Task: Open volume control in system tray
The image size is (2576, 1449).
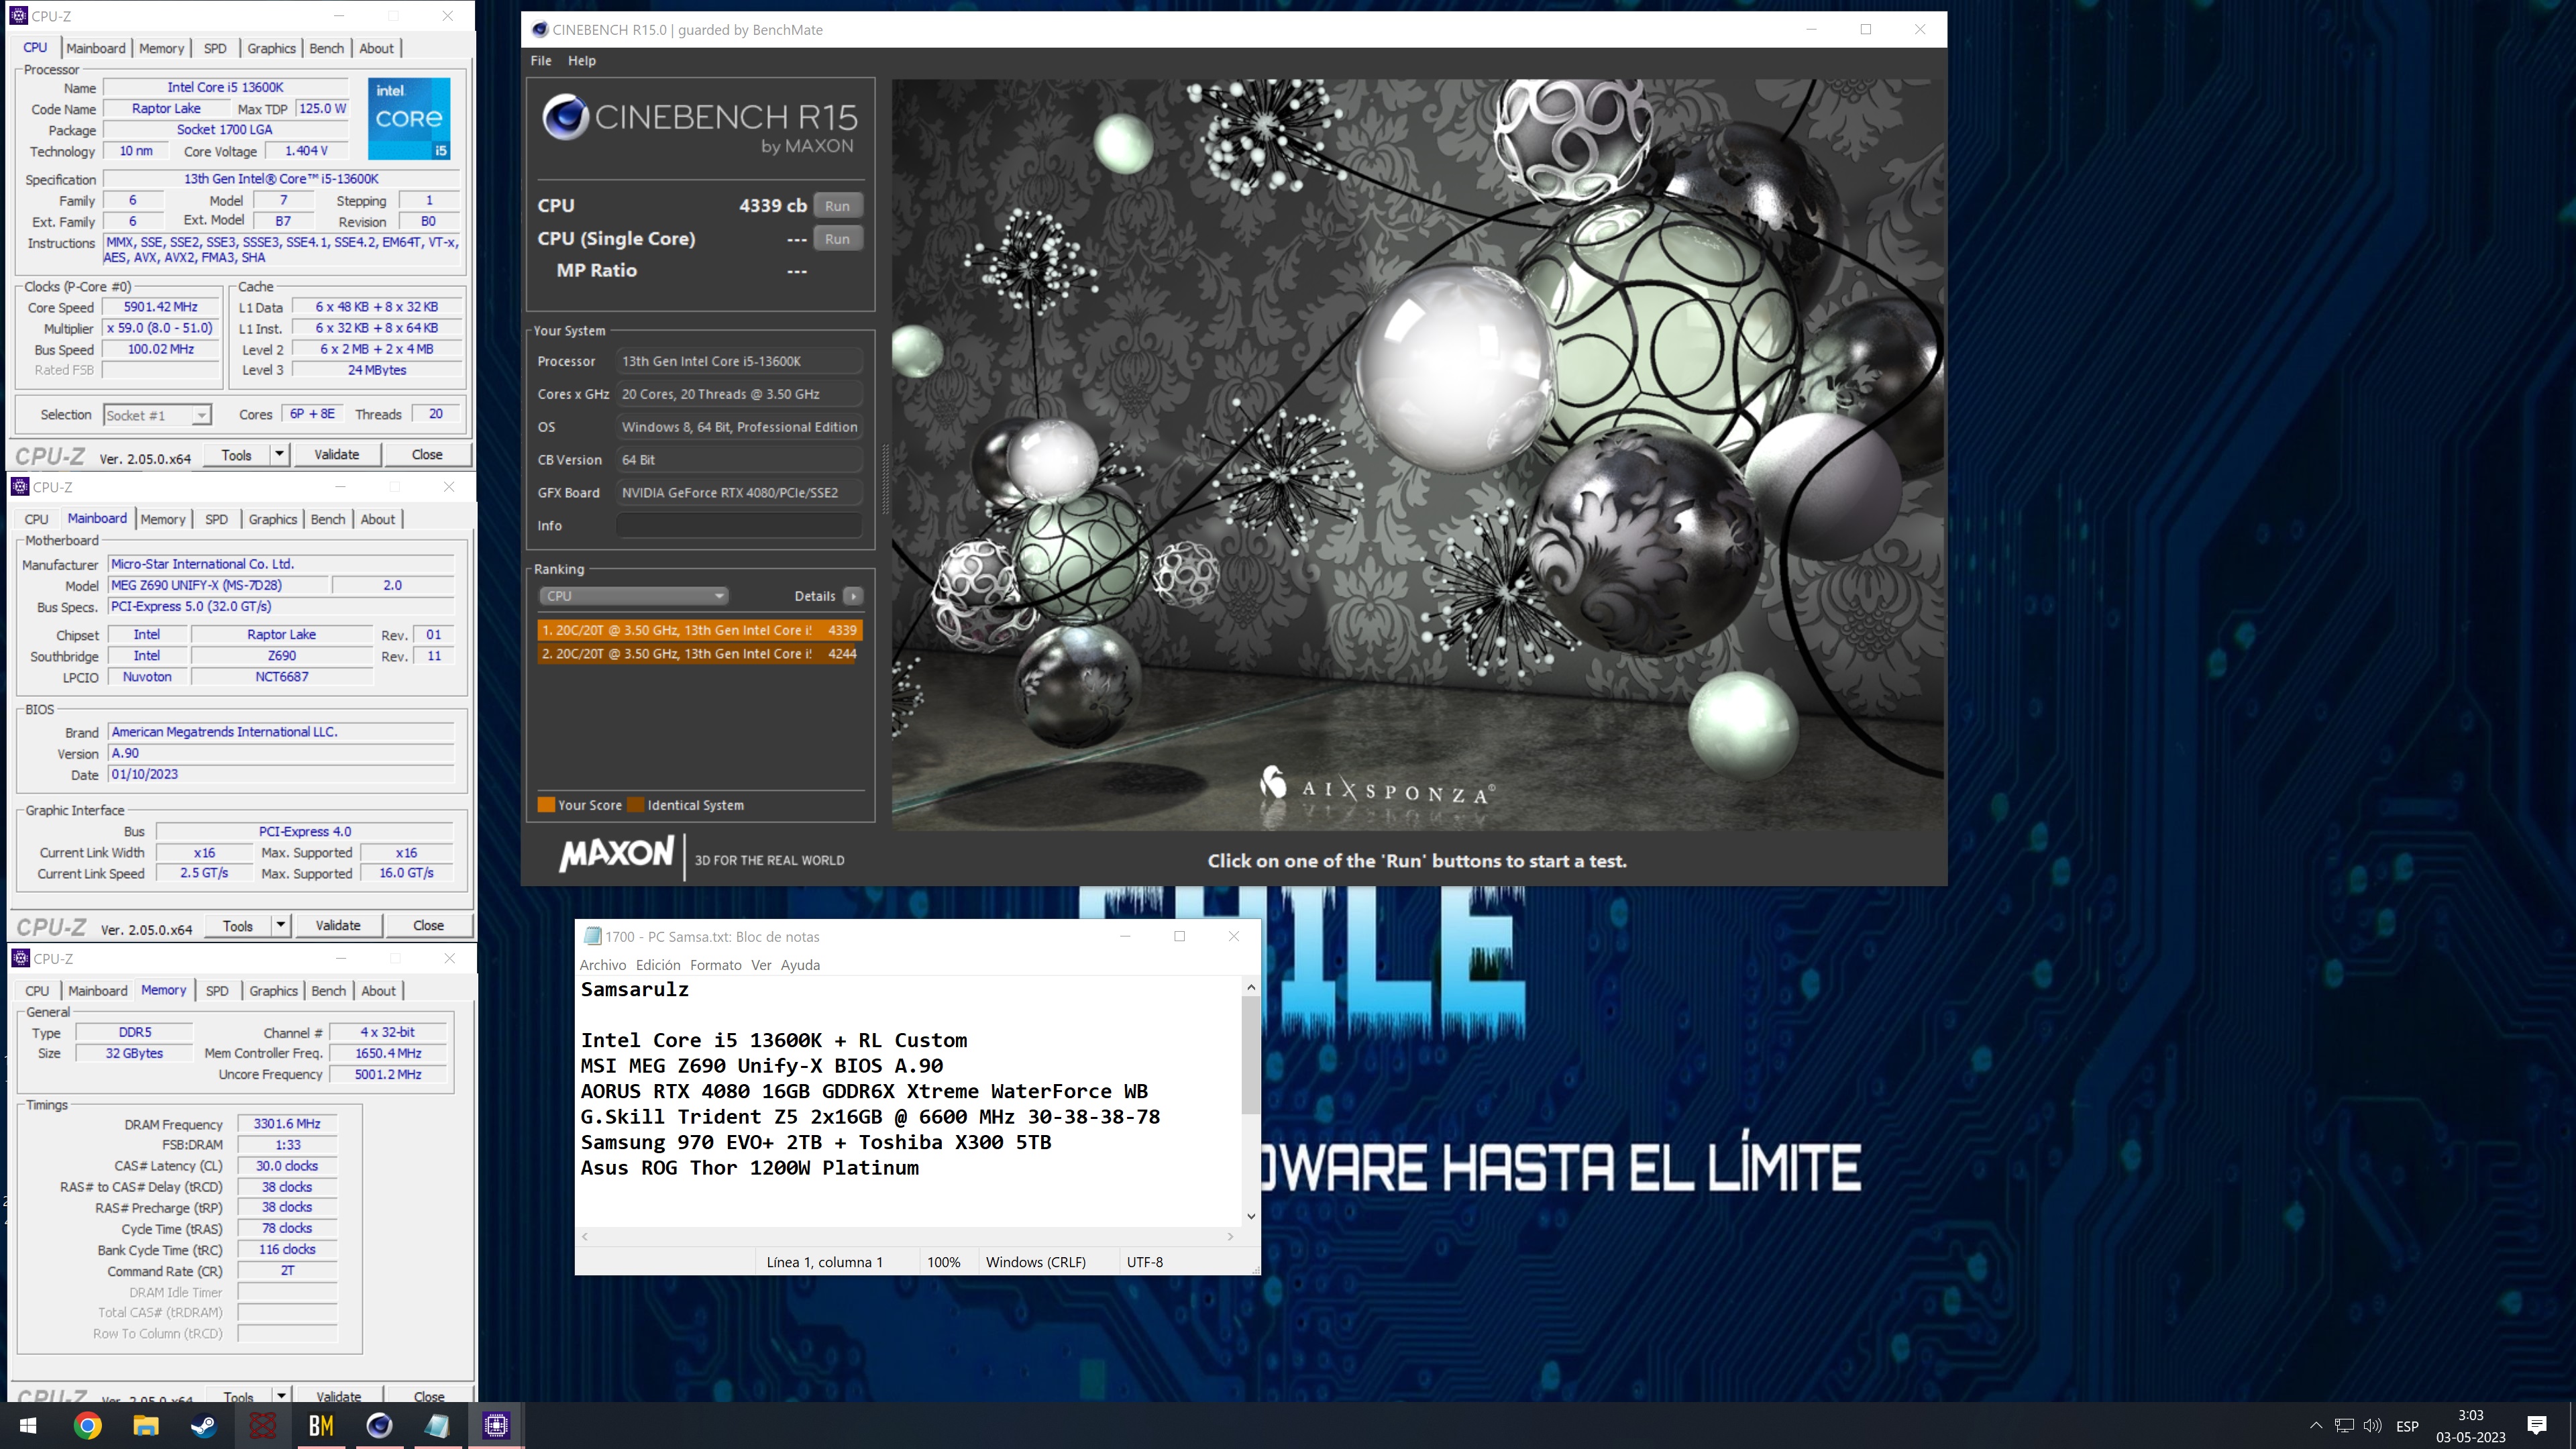Action: coord(2372,1426)
